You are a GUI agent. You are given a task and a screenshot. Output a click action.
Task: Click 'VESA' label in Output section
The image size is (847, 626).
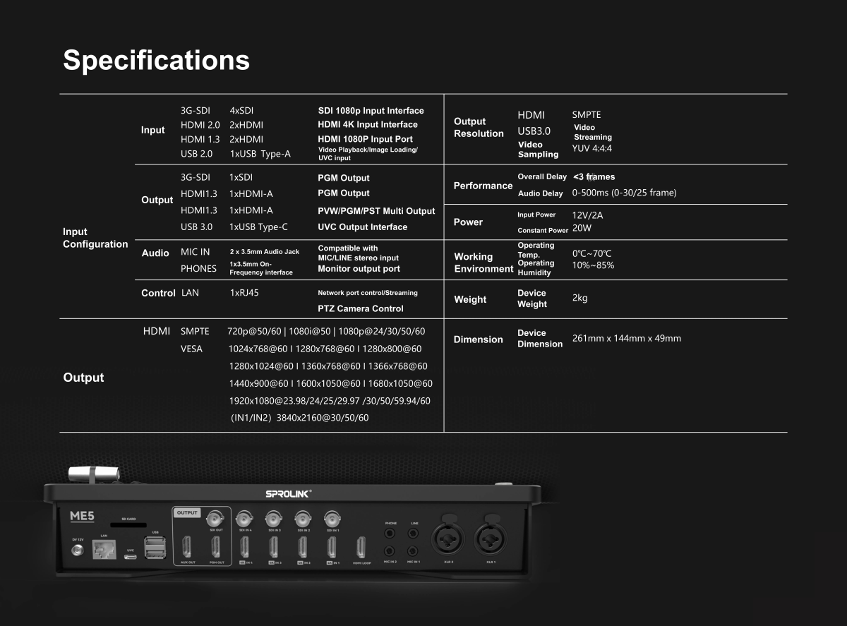(191, 349)
